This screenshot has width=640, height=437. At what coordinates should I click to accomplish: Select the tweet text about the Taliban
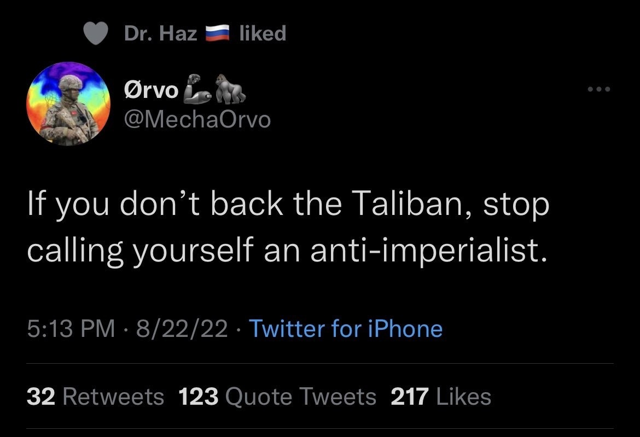click(x=287, y=226)
